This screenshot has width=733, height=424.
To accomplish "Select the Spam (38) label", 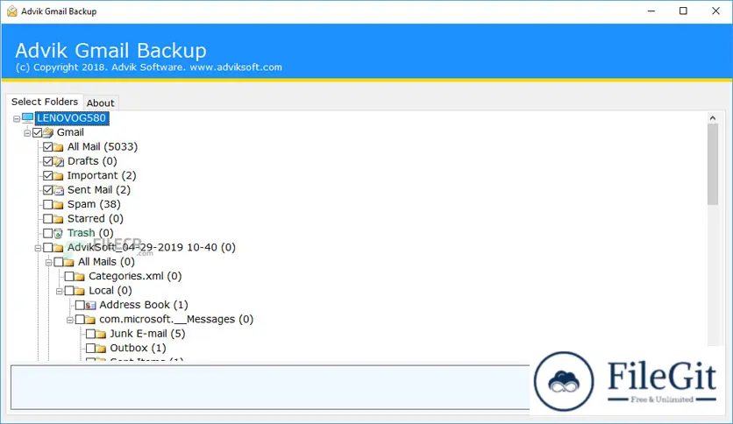I will tap(94, 204).
